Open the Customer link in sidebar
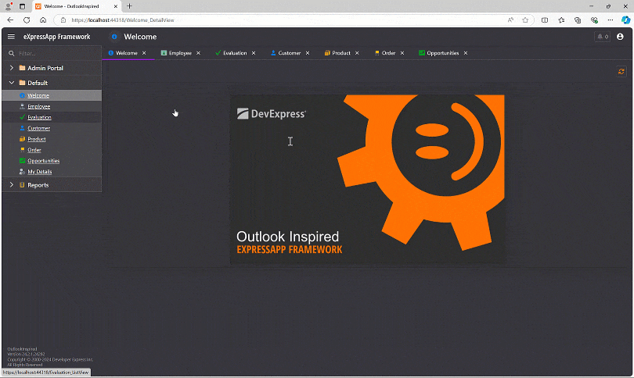The height and width of the screenshot is (378, 634). coord(38,128)
